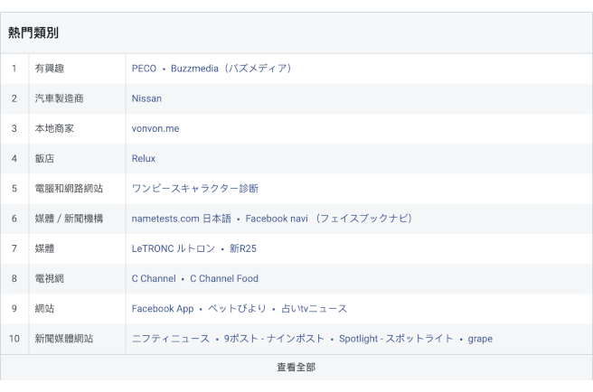The height and width of the screenshot is (392, 593).
Task: Select the 新聞媒體網站 category cell
Action: pos(77,339)
